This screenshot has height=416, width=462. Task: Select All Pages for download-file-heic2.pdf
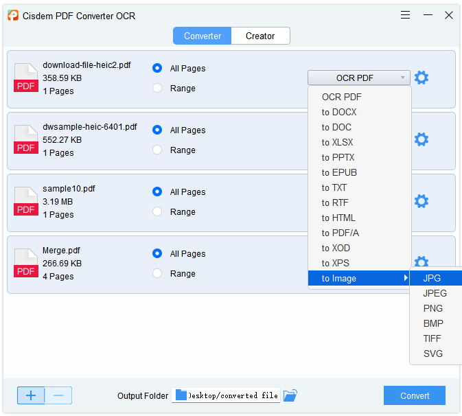coord(157,68)
